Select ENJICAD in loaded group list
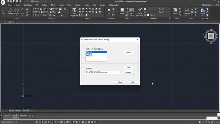 96,54
